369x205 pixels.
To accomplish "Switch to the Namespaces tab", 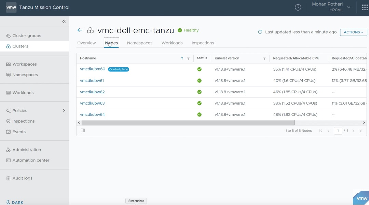I will click(139, 43).
